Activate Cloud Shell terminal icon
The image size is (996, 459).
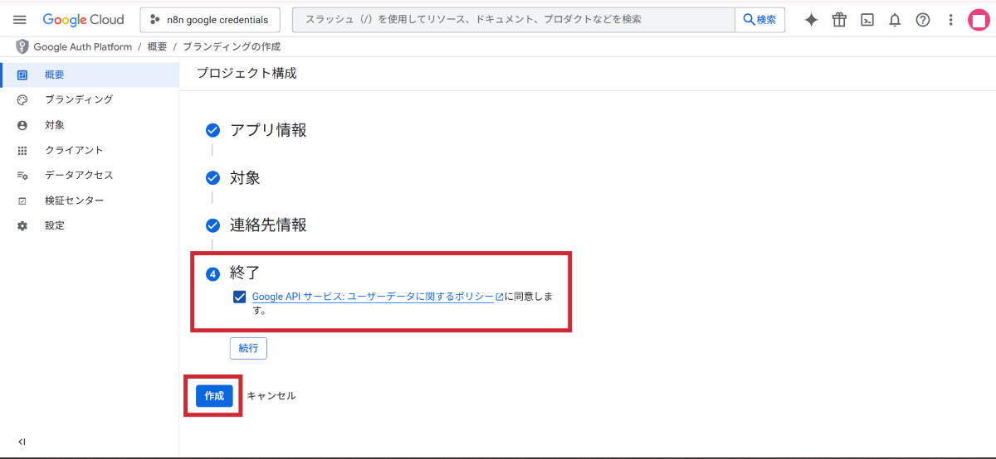867,20
